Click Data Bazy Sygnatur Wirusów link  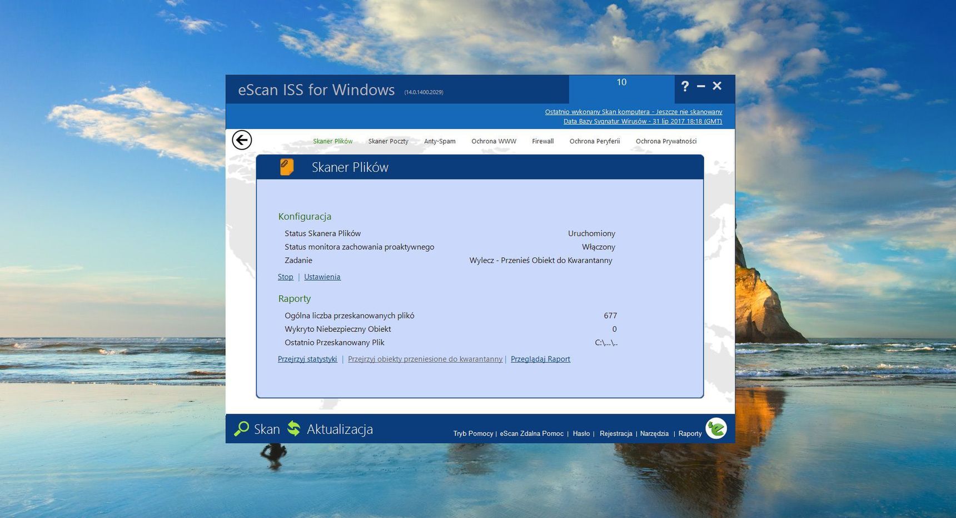(x=643, y=121)
